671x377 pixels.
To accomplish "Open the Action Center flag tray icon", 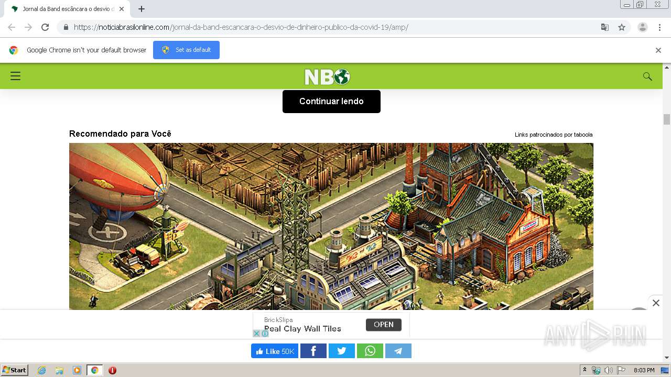I will [621, 370].
